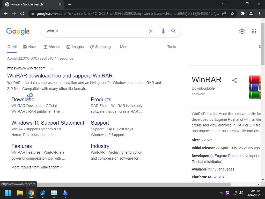This screenshot has height=199, width=265.
Task: Open the Windows Start menu
Action: 8,193
